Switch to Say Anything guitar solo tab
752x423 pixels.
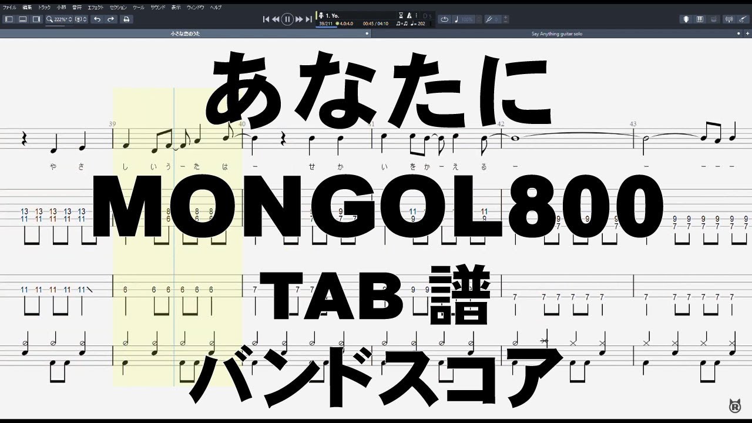(x=557, y=33)
